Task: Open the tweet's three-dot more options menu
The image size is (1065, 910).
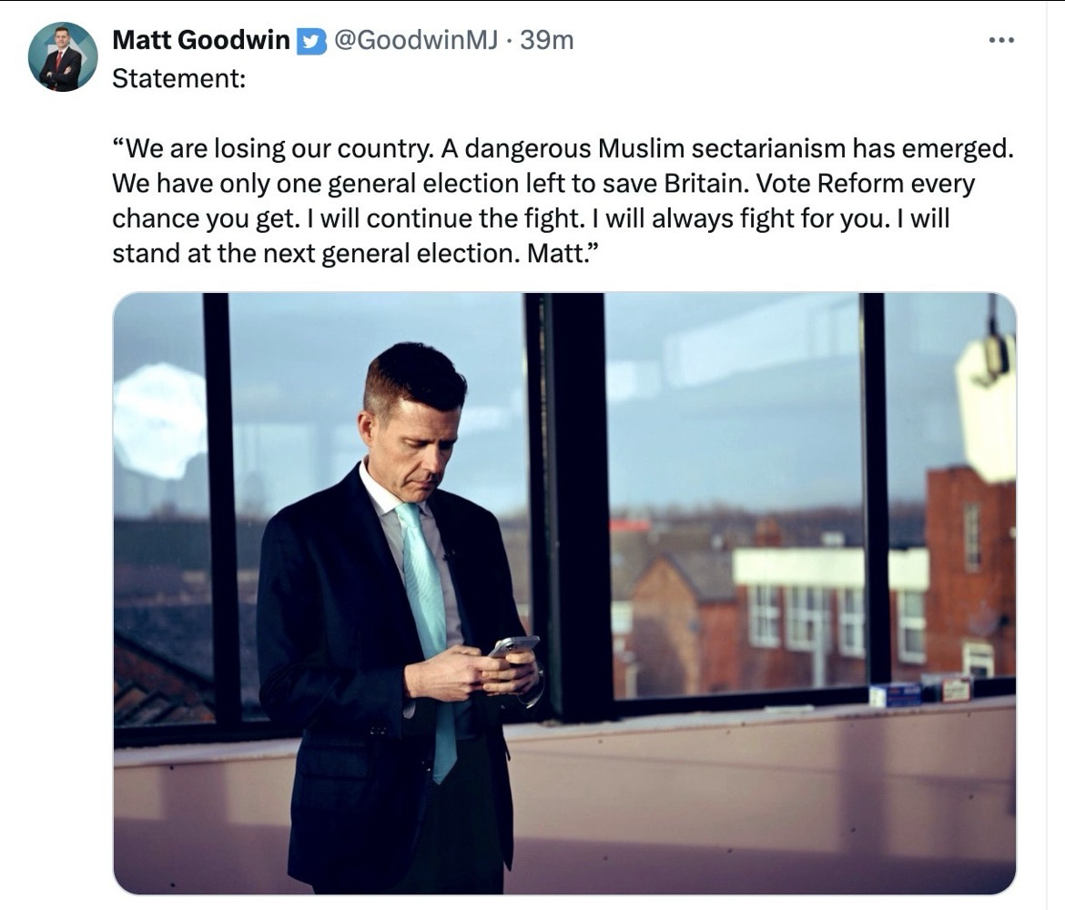Action: point(1001,41)
